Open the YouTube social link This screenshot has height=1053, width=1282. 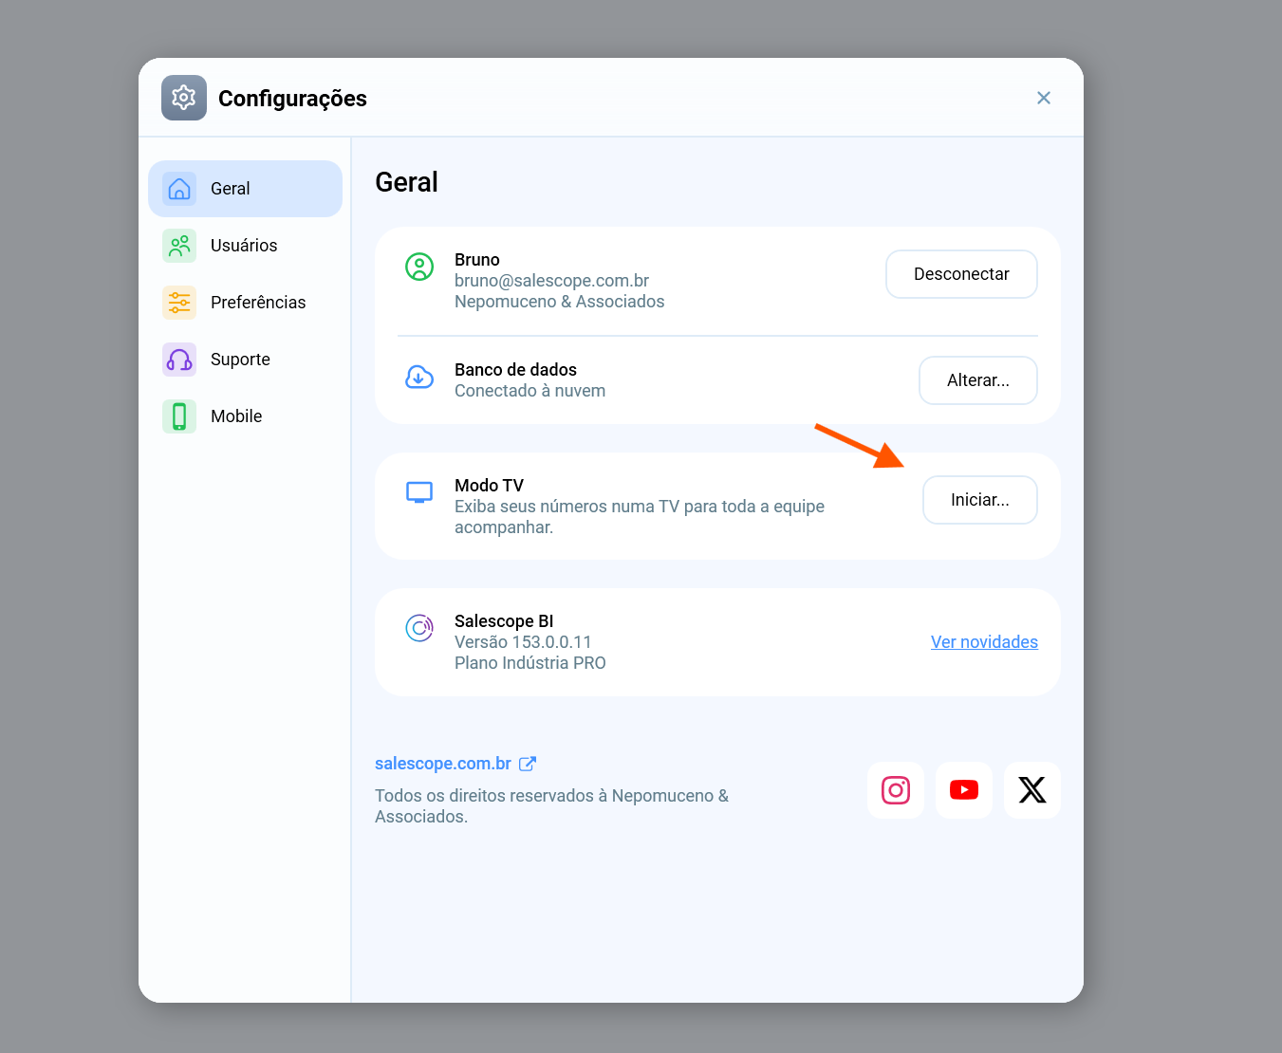pyautogui.click(x=964, y=790)
